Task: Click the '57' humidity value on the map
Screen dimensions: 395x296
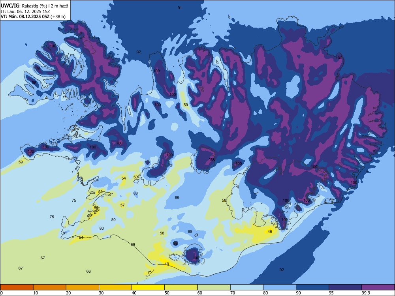Action: (x=122, y=205)
